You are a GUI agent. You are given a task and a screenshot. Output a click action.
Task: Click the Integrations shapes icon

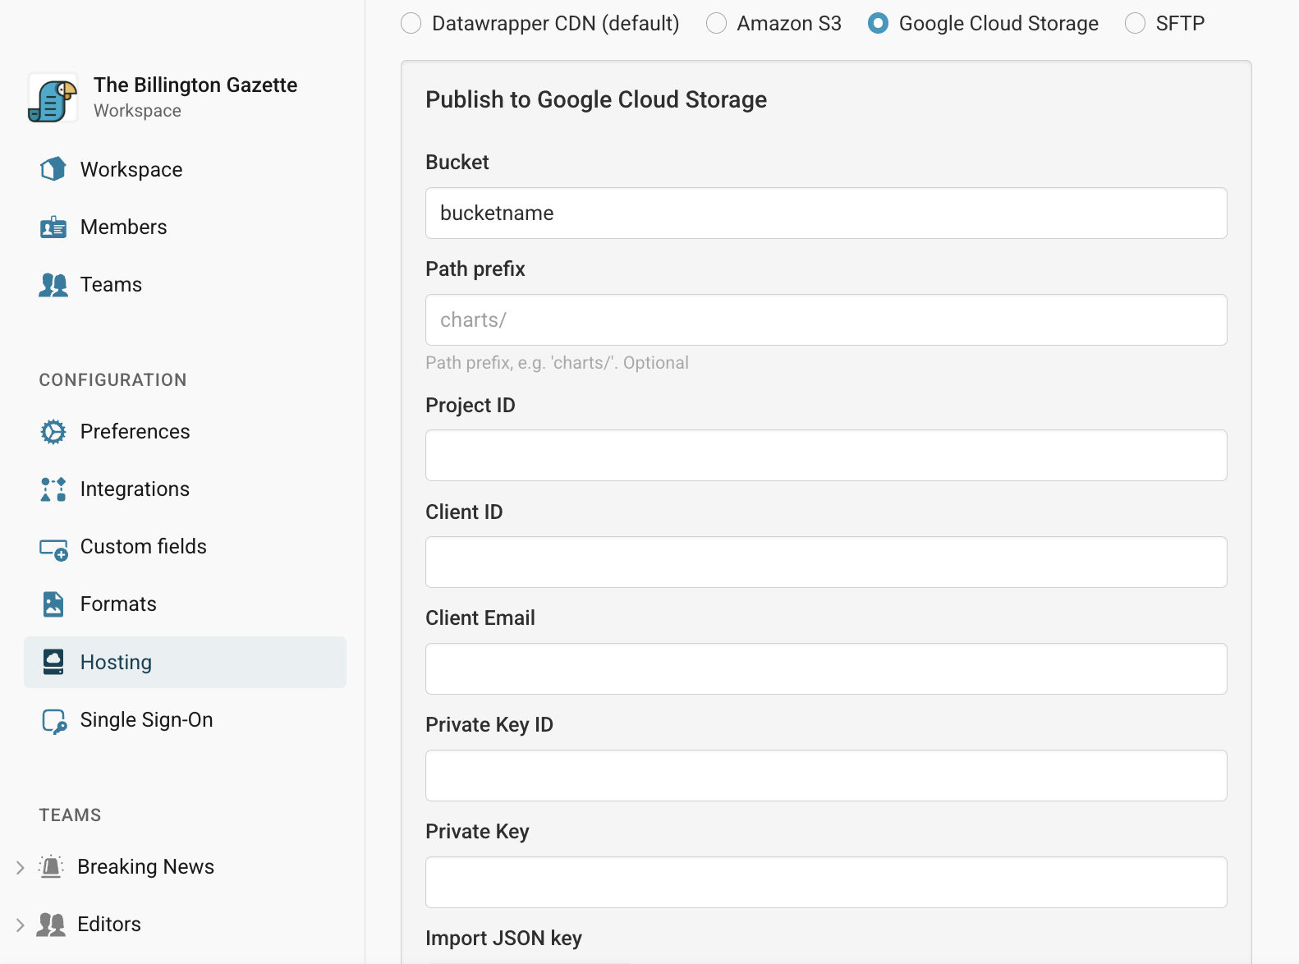tap(53, 489)
